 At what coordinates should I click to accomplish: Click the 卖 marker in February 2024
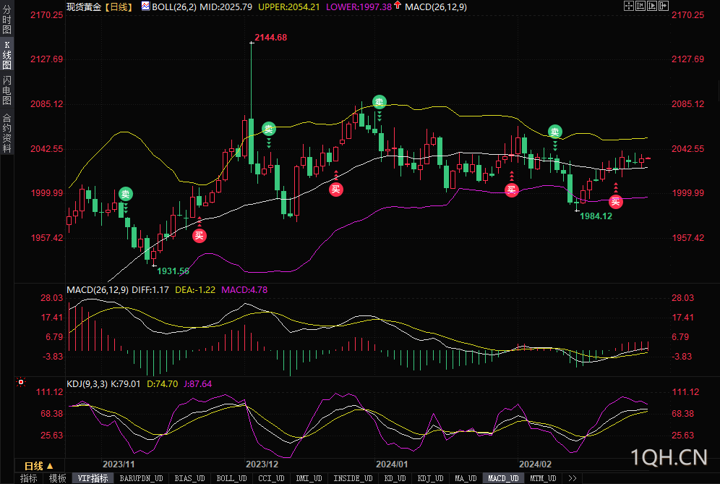[555, 132]
